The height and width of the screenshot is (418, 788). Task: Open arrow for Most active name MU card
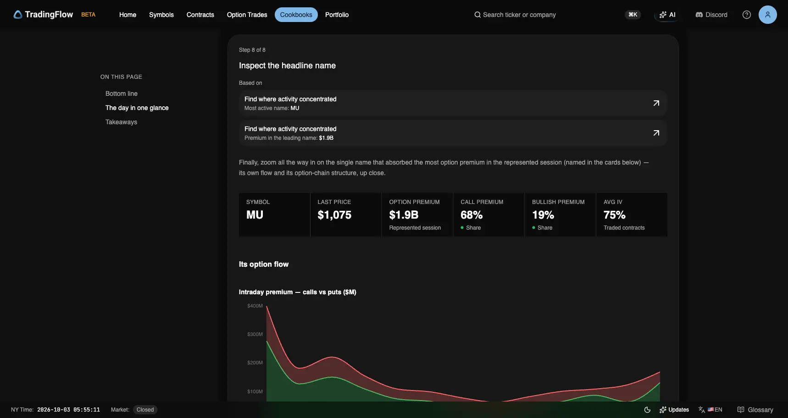[x=656, y=103]
